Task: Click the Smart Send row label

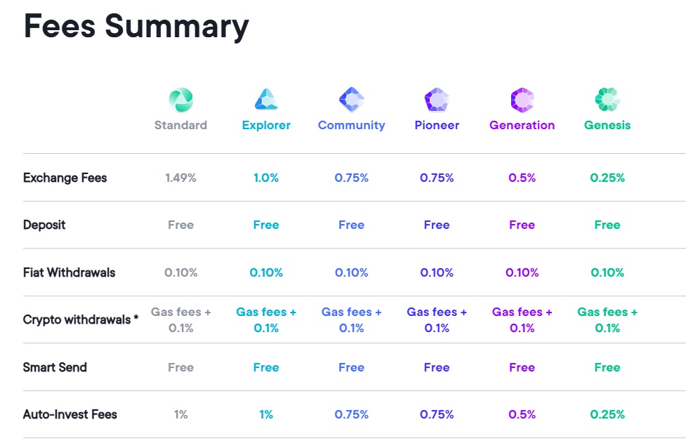Action: click(55, 367)
